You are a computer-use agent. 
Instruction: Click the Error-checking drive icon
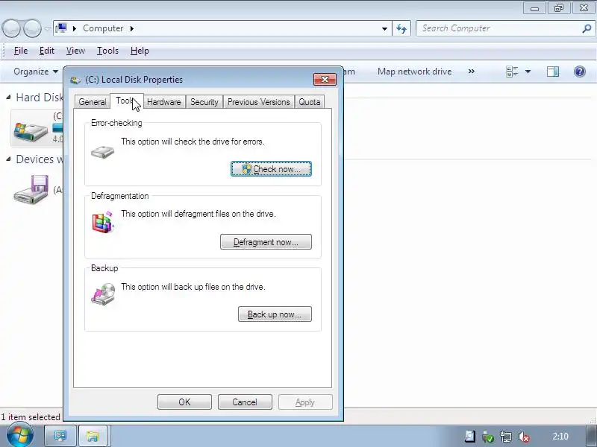102,152
